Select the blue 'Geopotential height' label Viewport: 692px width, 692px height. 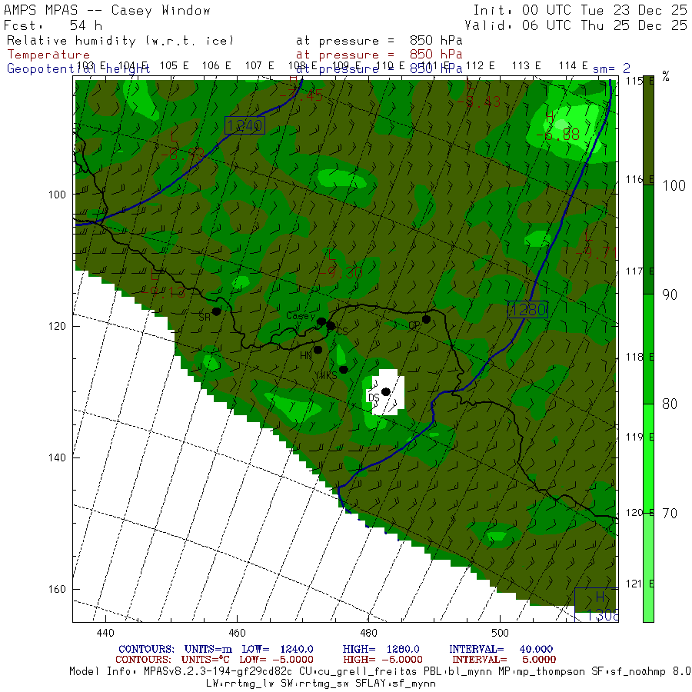coord(78,69)
